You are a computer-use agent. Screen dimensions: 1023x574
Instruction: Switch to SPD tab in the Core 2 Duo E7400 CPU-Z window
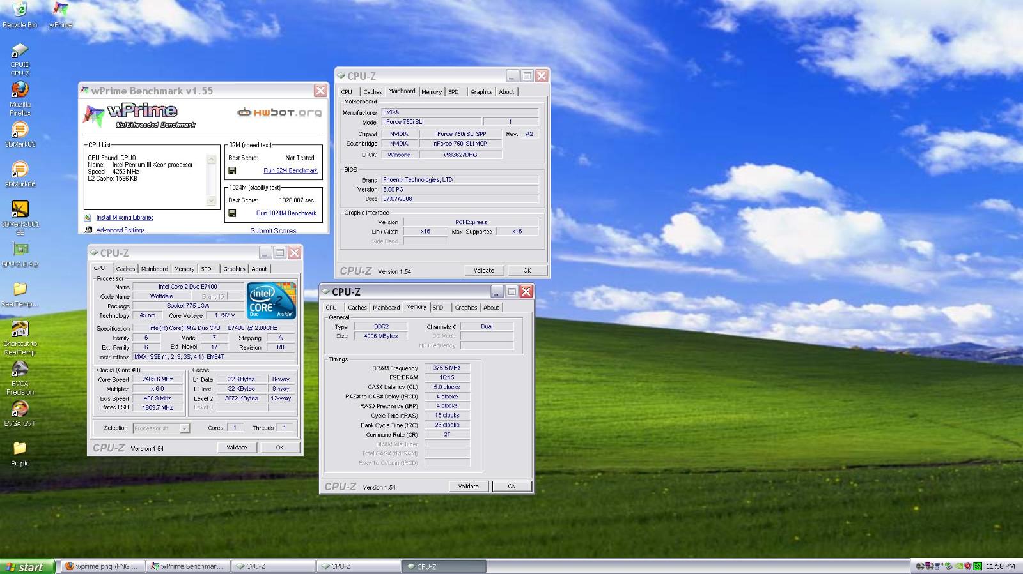click(206, 269)
